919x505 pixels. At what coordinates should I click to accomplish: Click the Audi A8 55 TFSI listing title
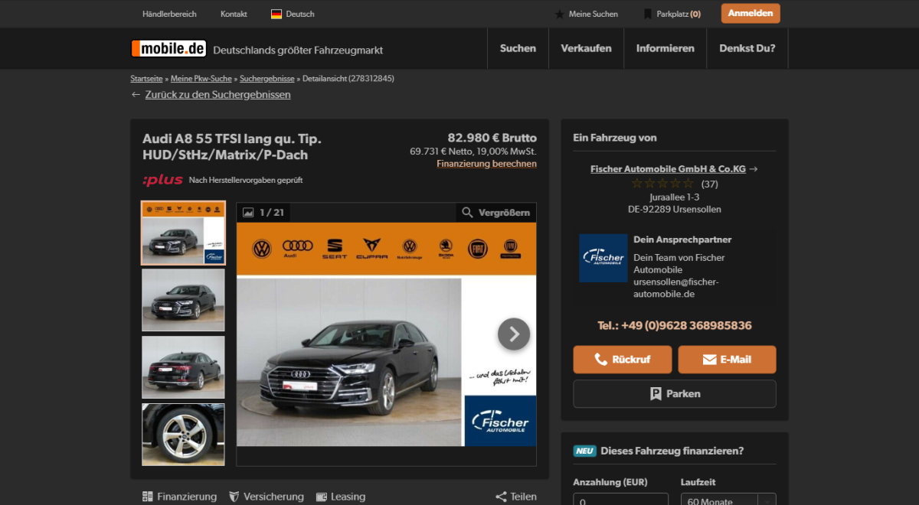[232, 147]
